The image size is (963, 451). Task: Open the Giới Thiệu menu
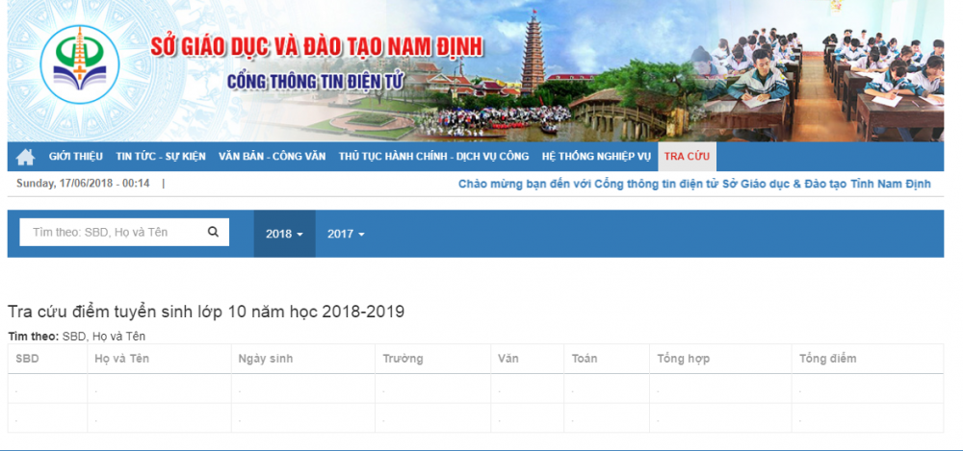[75, 156]
